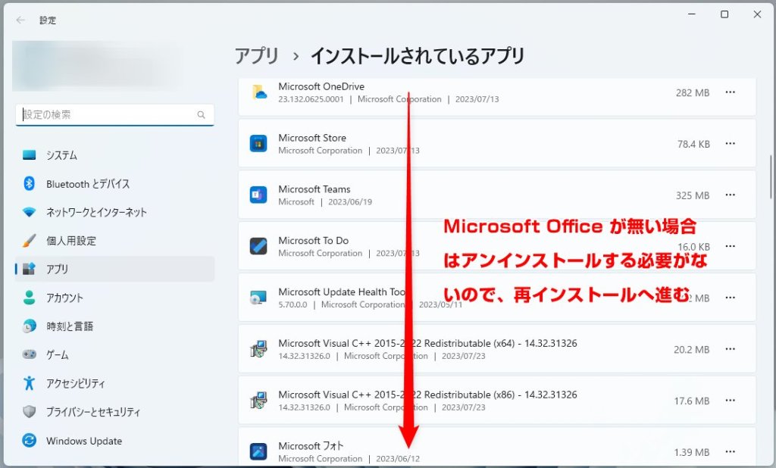The height and width of the screenshot is (468, 776).
Task: Click the Teams install date 2023/06/19
Action: [x=350, y=202]
